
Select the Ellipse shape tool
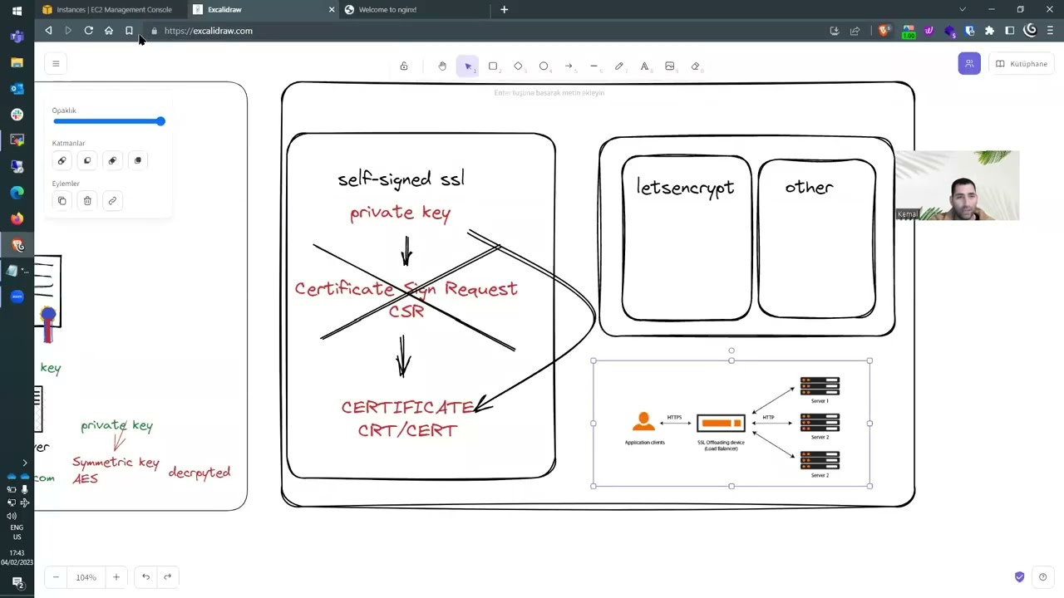coord(544,66)
